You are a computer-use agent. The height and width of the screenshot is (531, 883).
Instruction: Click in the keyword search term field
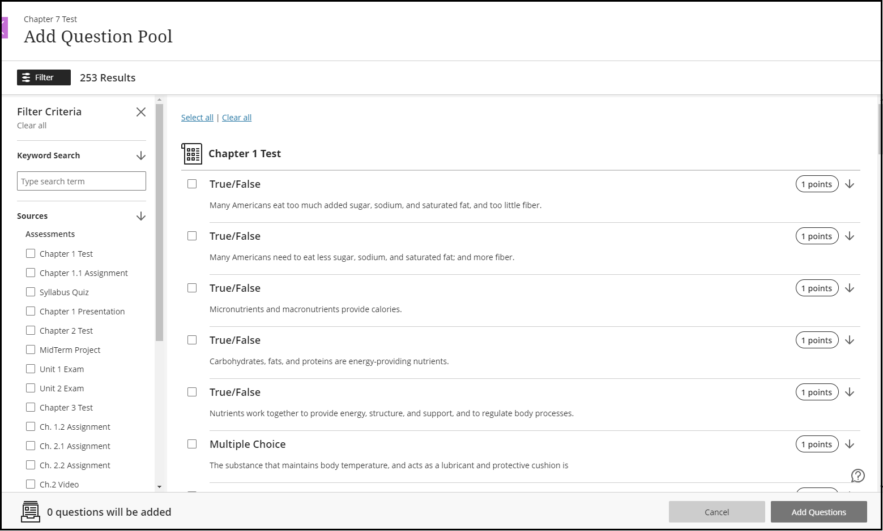[x=82, y=182]
